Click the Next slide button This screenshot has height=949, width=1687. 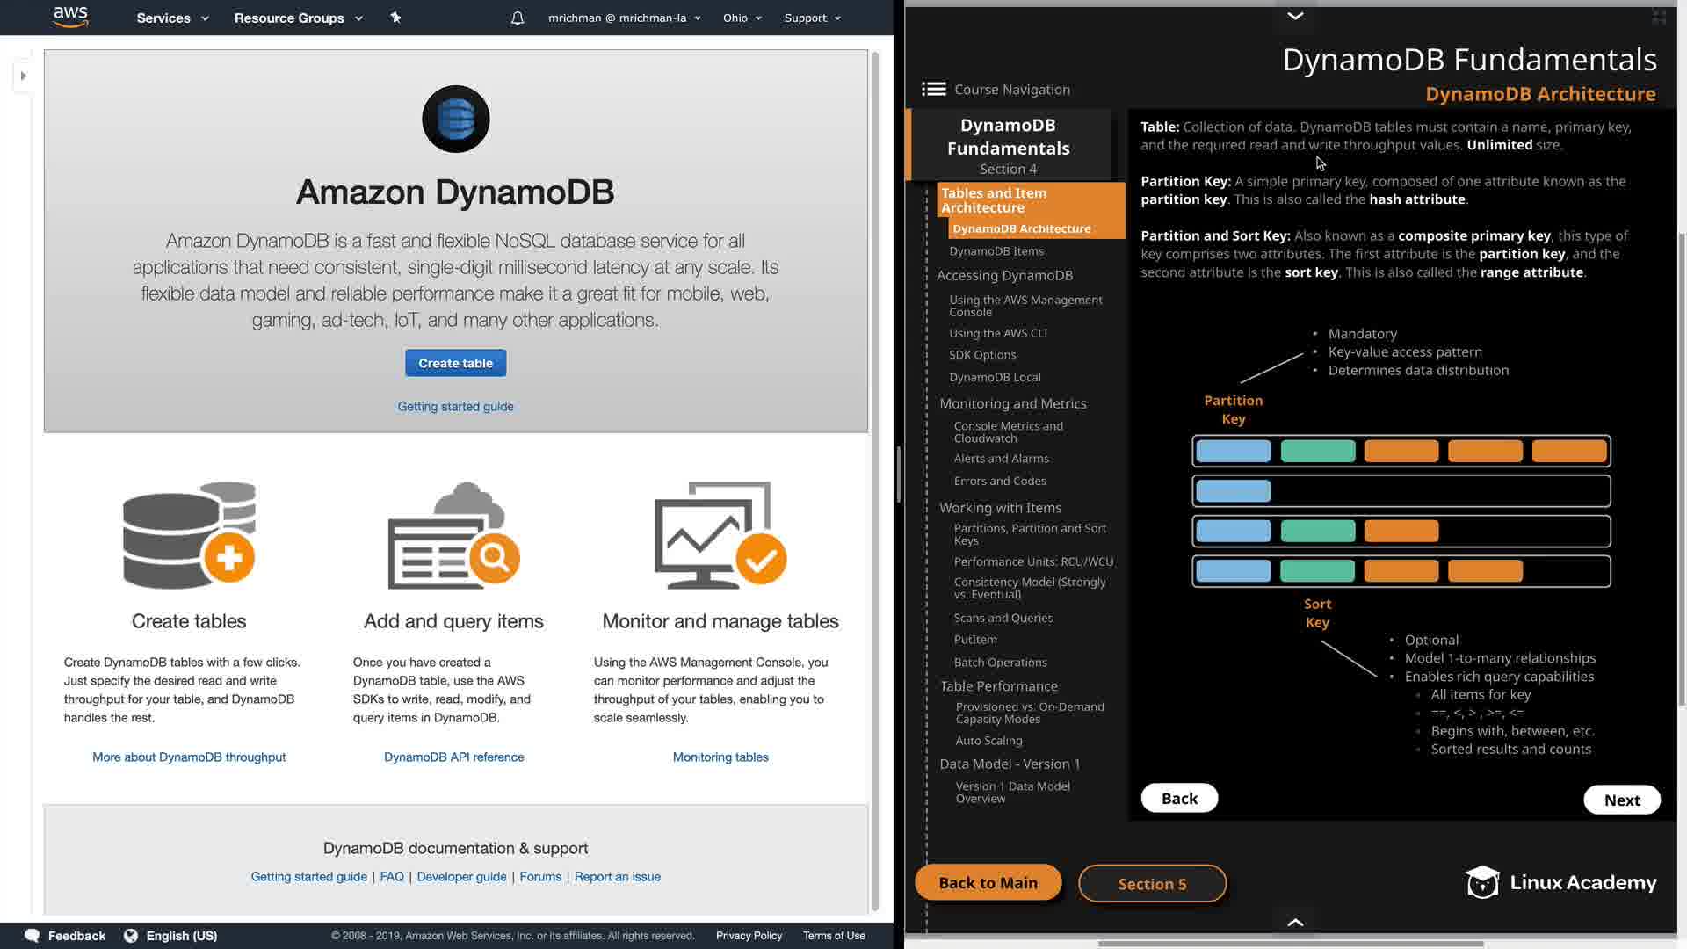[x=1621, y=800]
